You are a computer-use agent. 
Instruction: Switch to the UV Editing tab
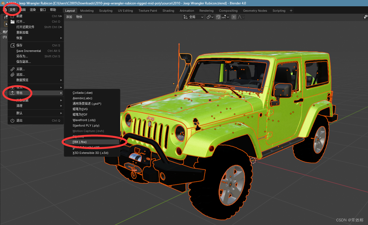pos(125,11)
